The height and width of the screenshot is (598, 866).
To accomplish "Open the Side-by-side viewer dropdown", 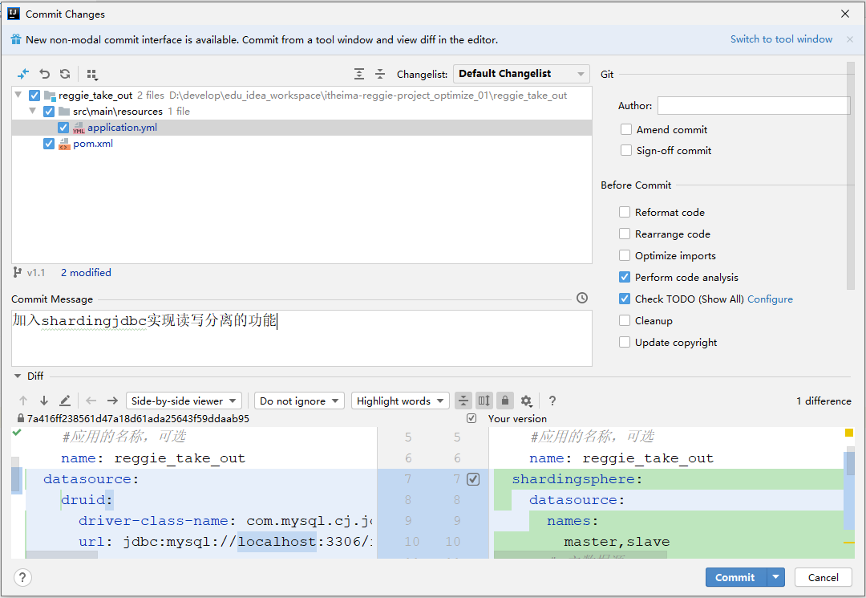I will coord(184,401).
